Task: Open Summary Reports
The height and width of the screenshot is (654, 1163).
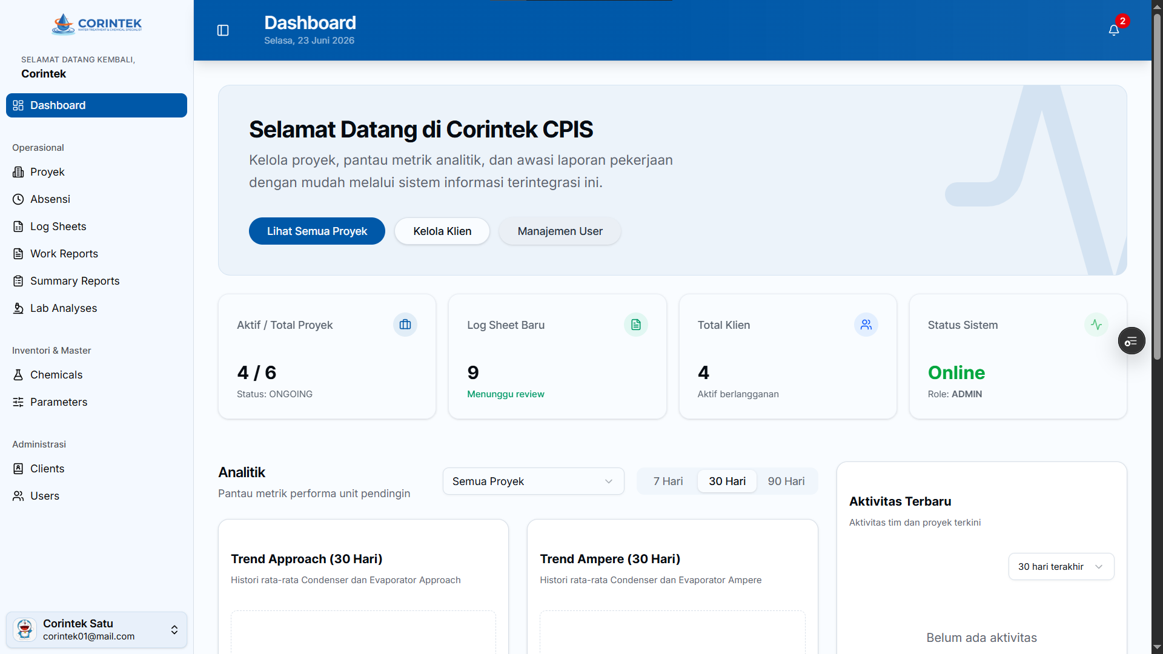Action: click(96, 281)
